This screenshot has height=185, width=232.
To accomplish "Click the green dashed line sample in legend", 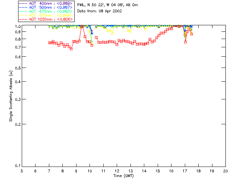I will (23, 11).
